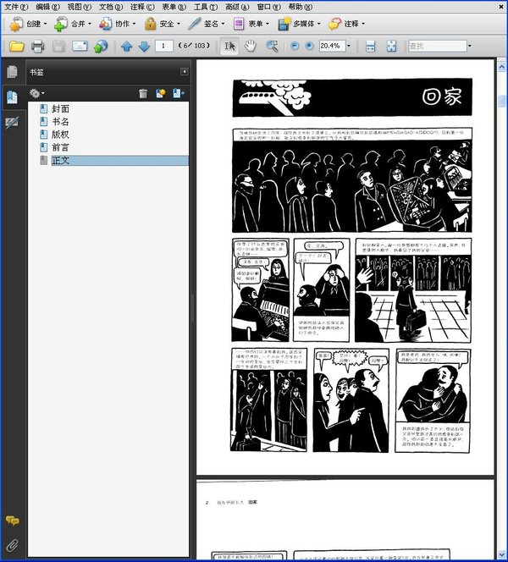
Task: Open the Signatures panel icon in sidebar
Action: click(x=12, y=123)
